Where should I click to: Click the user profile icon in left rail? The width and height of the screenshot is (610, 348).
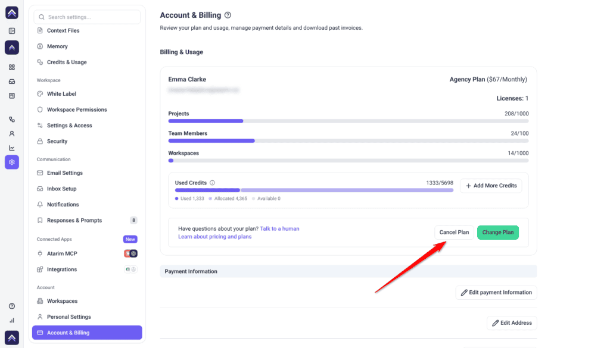(x=12, y=134)
